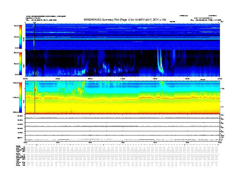Click the 12:00 label on the lowest time axis
This screenshot has height=183, width=237.
pos(123,142)
